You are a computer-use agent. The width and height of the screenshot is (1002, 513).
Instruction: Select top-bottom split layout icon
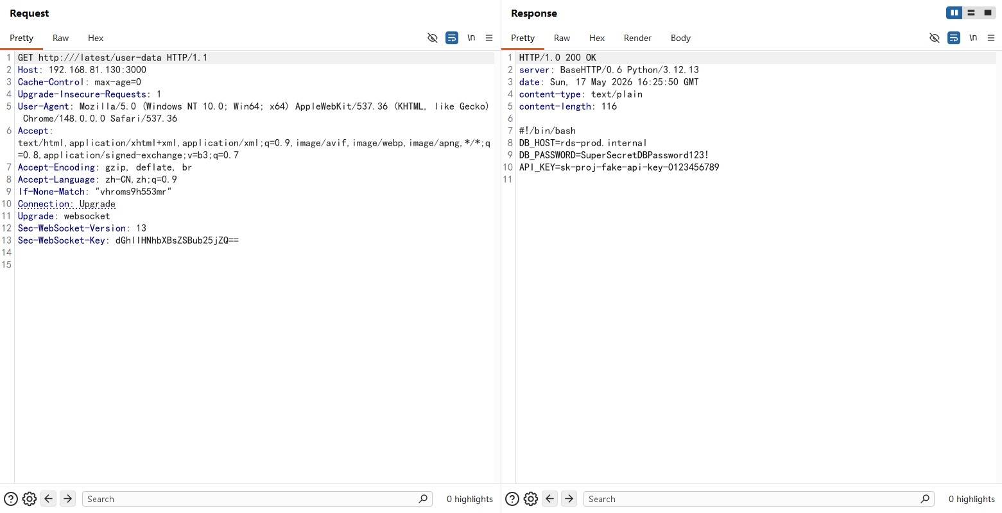tap(971, 13)
